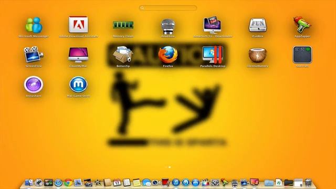Viewport: 336px width, 189px height.
Task: Open ScreenFlow in the Dock
Action: point(244,183)
